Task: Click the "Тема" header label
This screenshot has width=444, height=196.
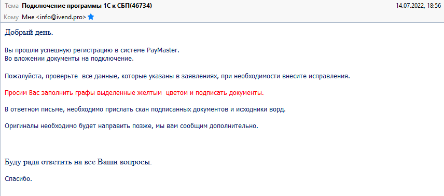Action: (x=12, y=5)
